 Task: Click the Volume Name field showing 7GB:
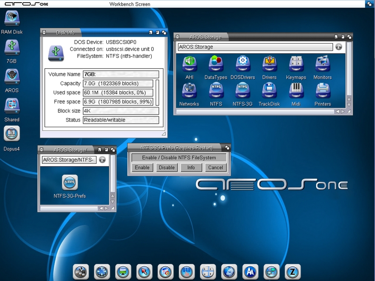[x=121, y=74]
